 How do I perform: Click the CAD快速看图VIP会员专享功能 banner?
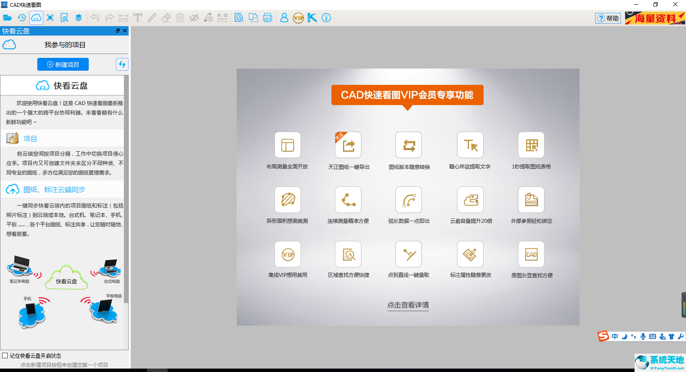tap(407, 95)
